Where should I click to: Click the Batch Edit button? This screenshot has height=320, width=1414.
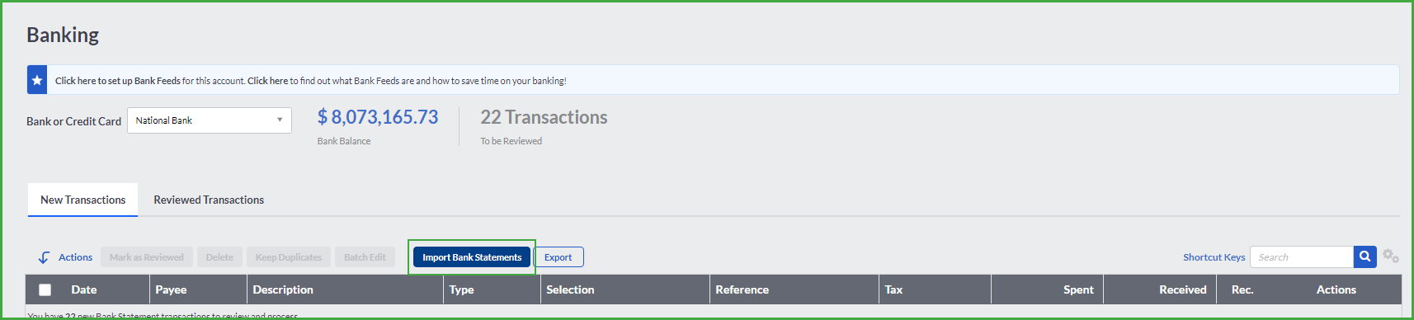click(365, 257)
